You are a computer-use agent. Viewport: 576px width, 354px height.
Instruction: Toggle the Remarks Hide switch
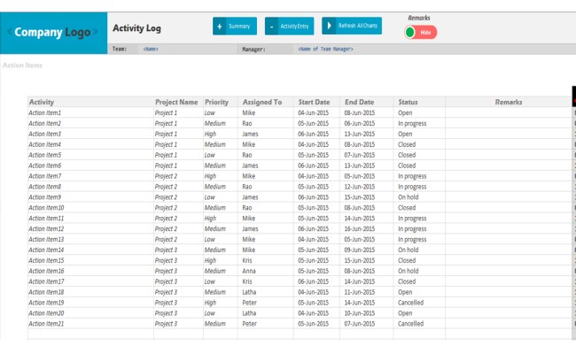[421, 32]
